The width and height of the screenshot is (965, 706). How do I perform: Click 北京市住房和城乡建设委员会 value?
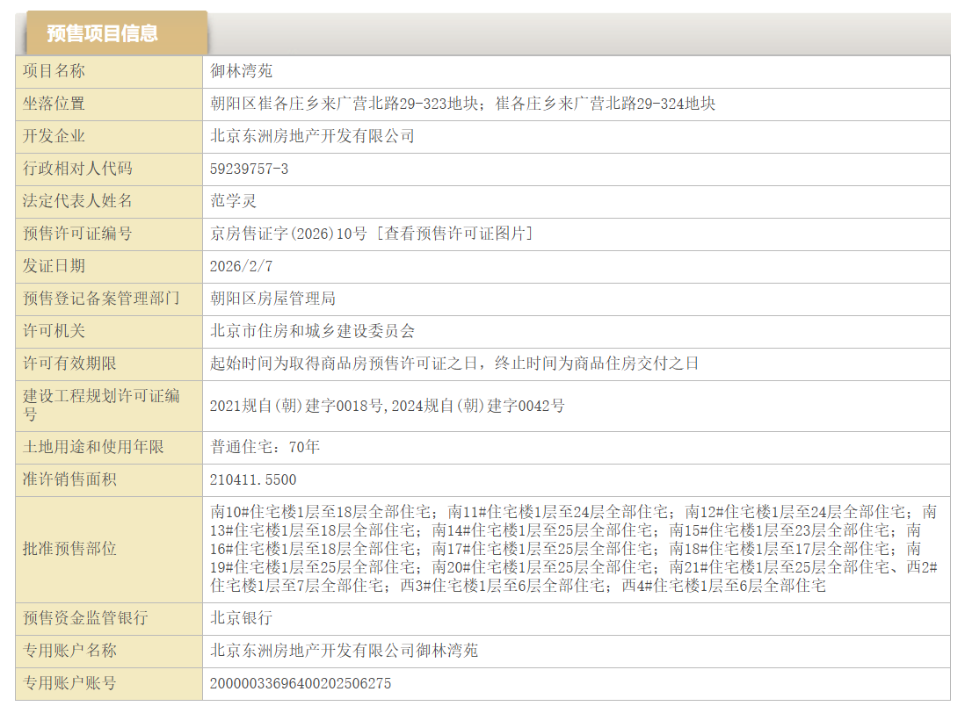pos(312,331)
